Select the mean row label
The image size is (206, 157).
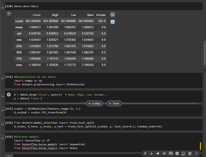(x=19, y=27)
